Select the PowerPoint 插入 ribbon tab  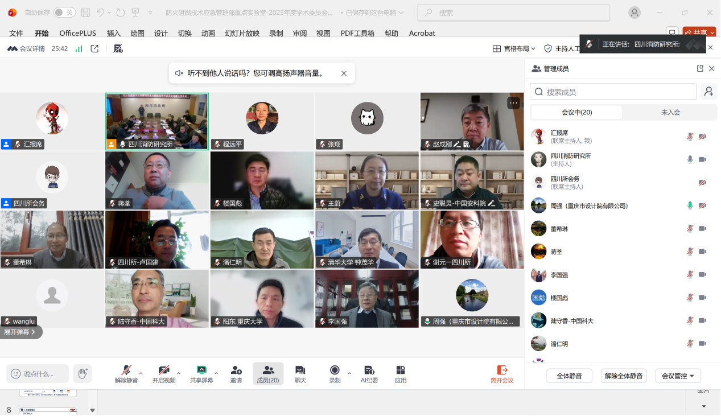[x=113, y=33]
